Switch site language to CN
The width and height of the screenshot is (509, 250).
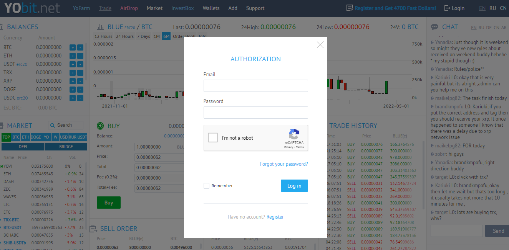coord(503,8)
